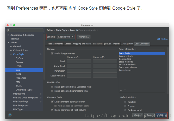
Task: Collapse the Code Style tree node
Action: pos(11,54)
